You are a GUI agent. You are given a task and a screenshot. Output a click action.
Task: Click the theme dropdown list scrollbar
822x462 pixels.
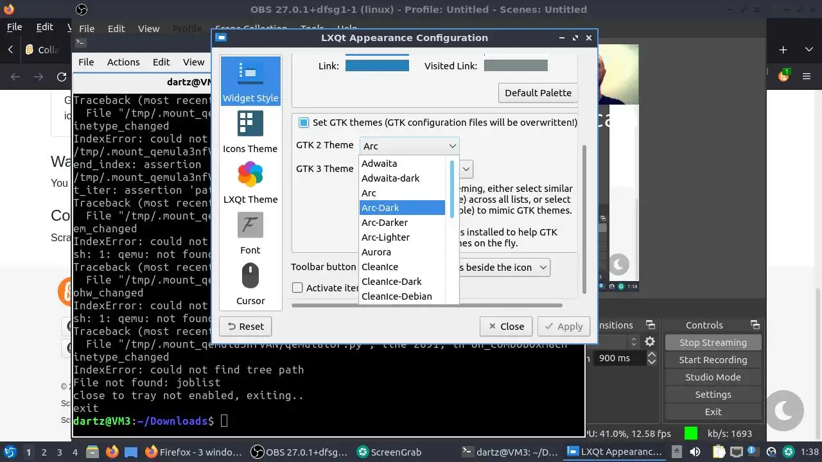tap(452, 189)
